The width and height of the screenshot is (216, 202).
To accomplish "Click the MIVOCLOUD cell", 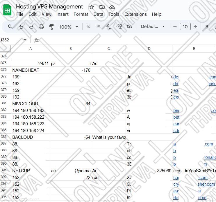I will click(x=31, y=104).
